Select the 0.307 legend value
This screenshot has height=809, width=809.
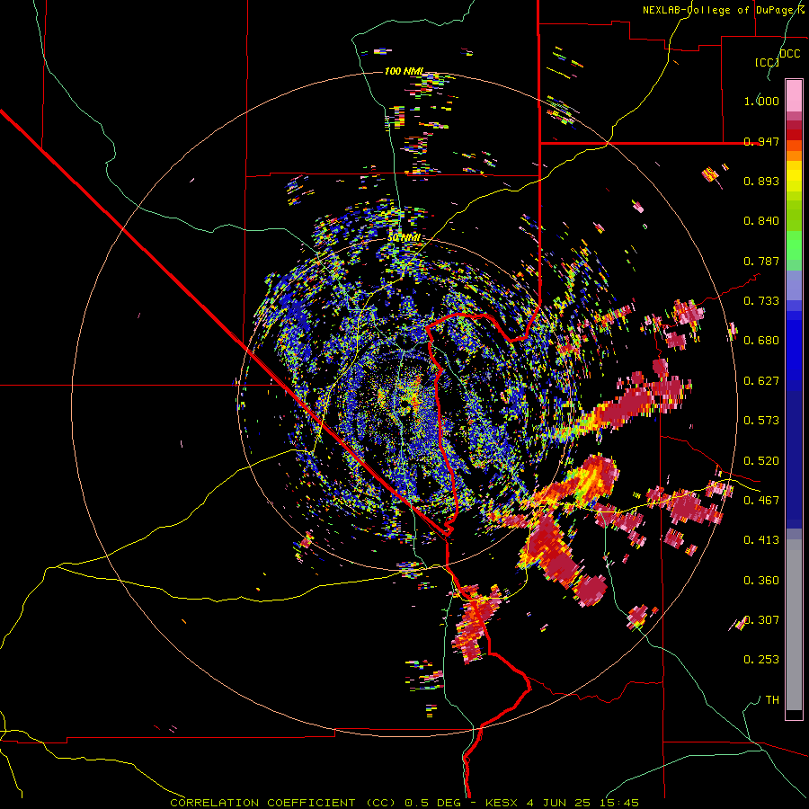[x=761, y=620]
